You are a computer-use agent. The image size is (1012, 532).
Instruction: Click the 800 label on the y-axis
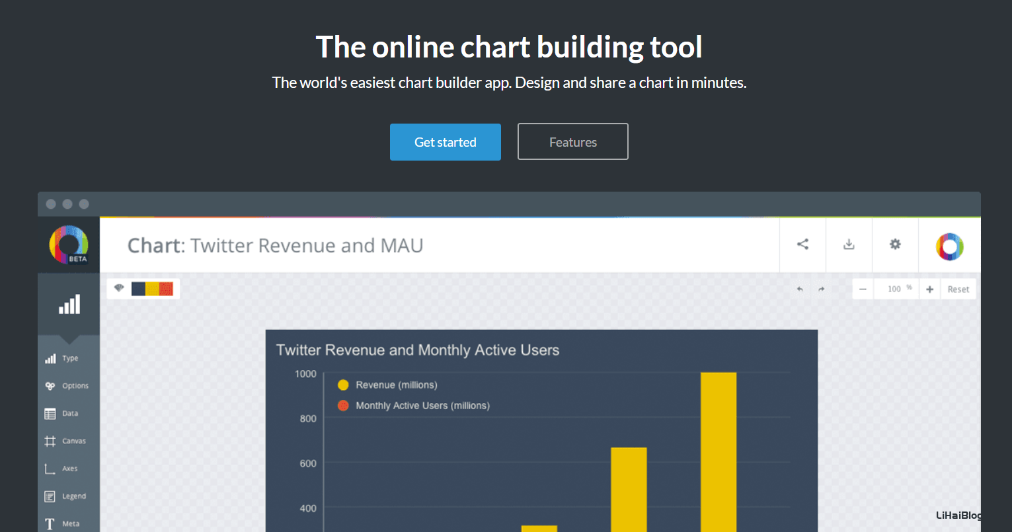pos(308,419)
